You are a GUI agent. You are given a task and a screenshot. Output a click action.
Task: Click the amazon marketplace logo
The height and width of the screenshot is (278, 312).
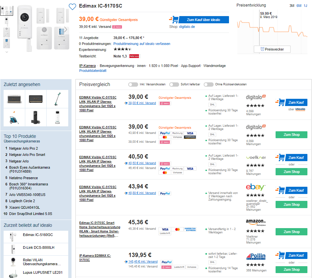click(256, 222)
